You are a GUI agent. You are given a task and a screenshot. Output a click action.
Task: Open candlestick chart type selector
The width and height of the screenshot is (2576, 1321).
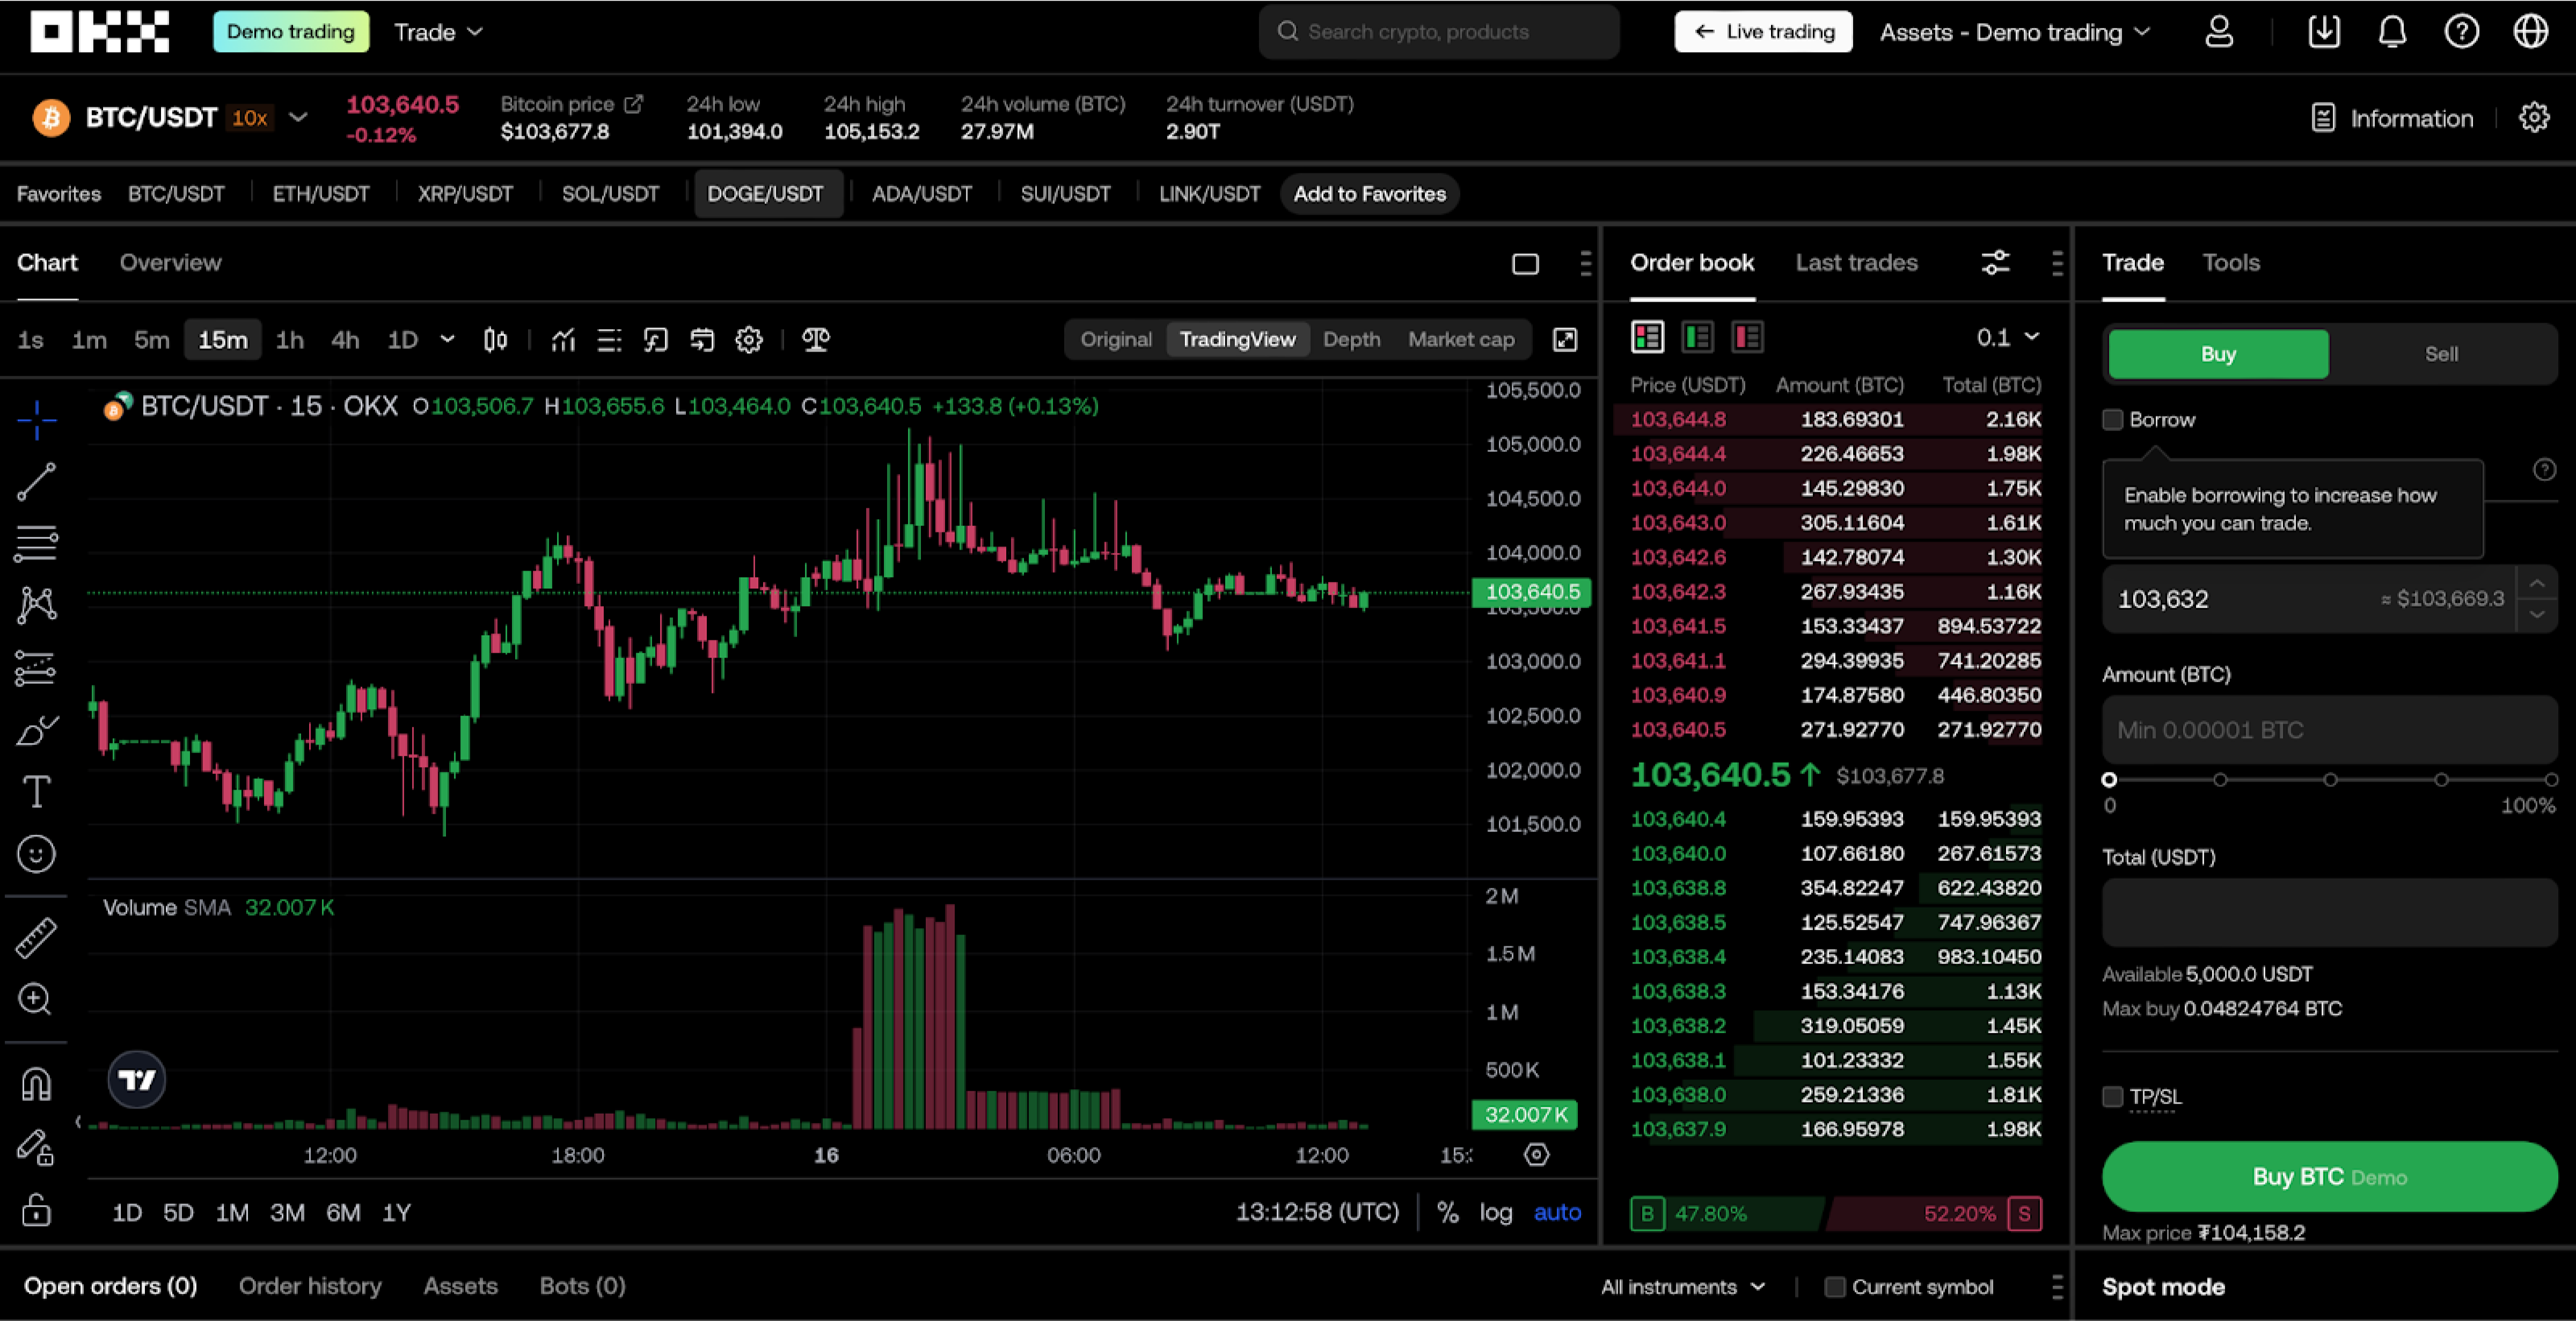coord(495,340)
